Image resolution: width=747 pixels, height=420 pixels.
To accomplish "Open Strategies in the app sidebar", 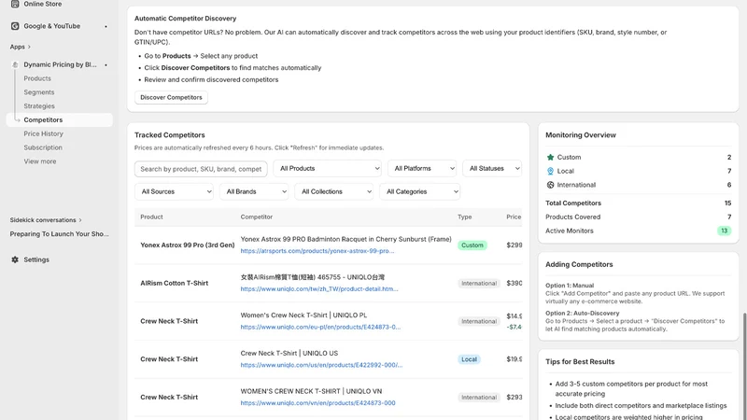I will [39, 106].
